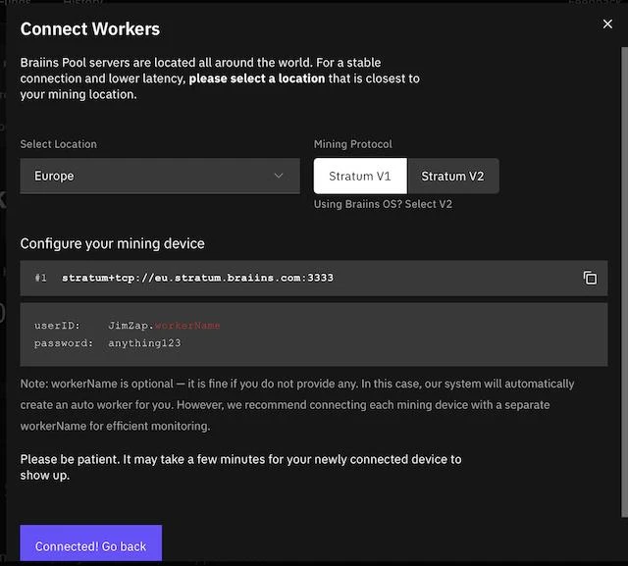Image resolution: width=628 pixels, height=566 pixels.
Task: Click the anything123 password value
Action: (x=144, y=343)
